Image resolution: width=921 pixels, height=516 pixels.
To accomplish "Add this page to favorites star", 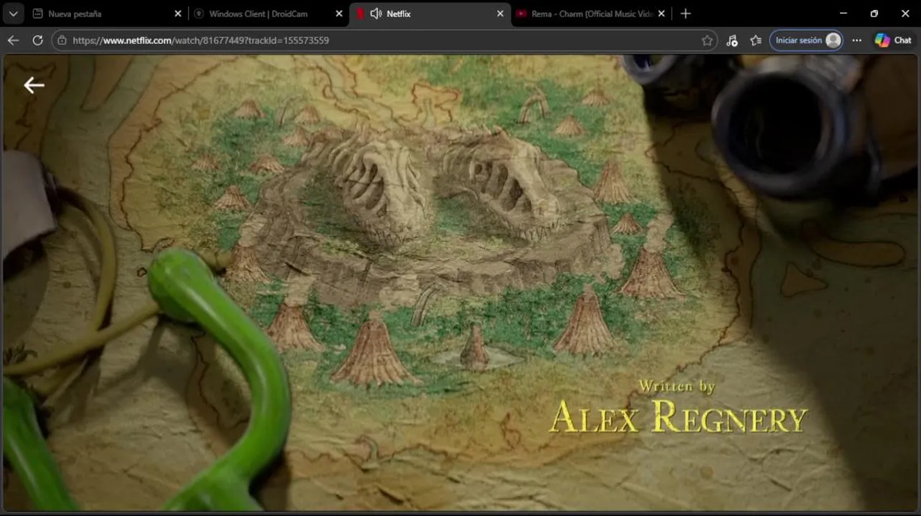I will click(707, 40).
